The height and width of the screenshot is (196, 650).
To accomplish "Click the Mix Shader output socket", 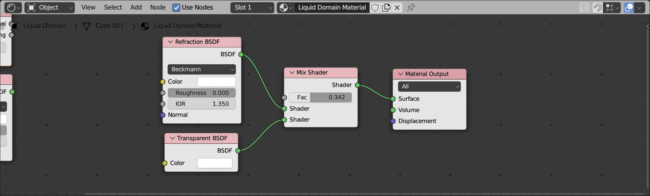I will (357, 85).
